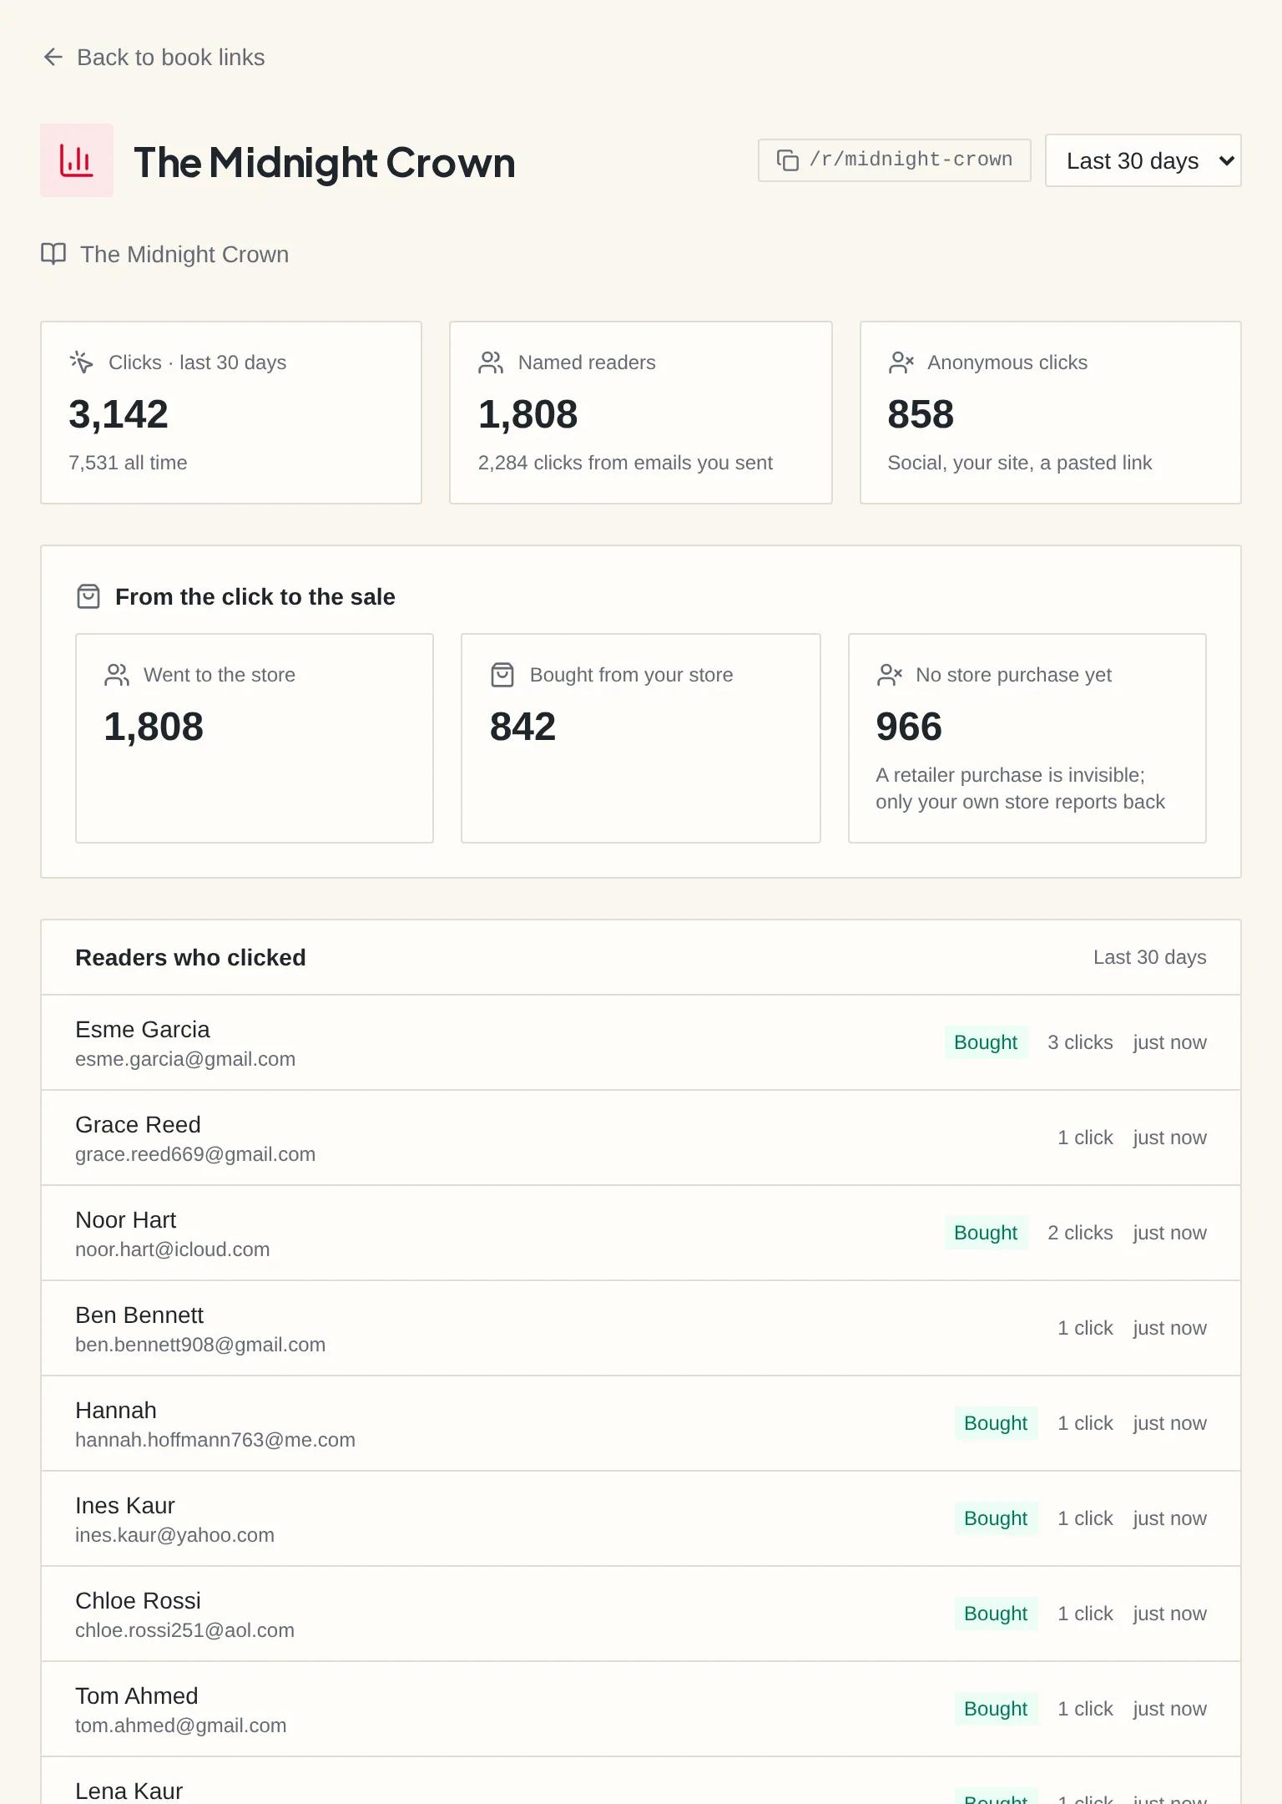Click esme.garcia@gmail.com email

[x=185, y=1059]
